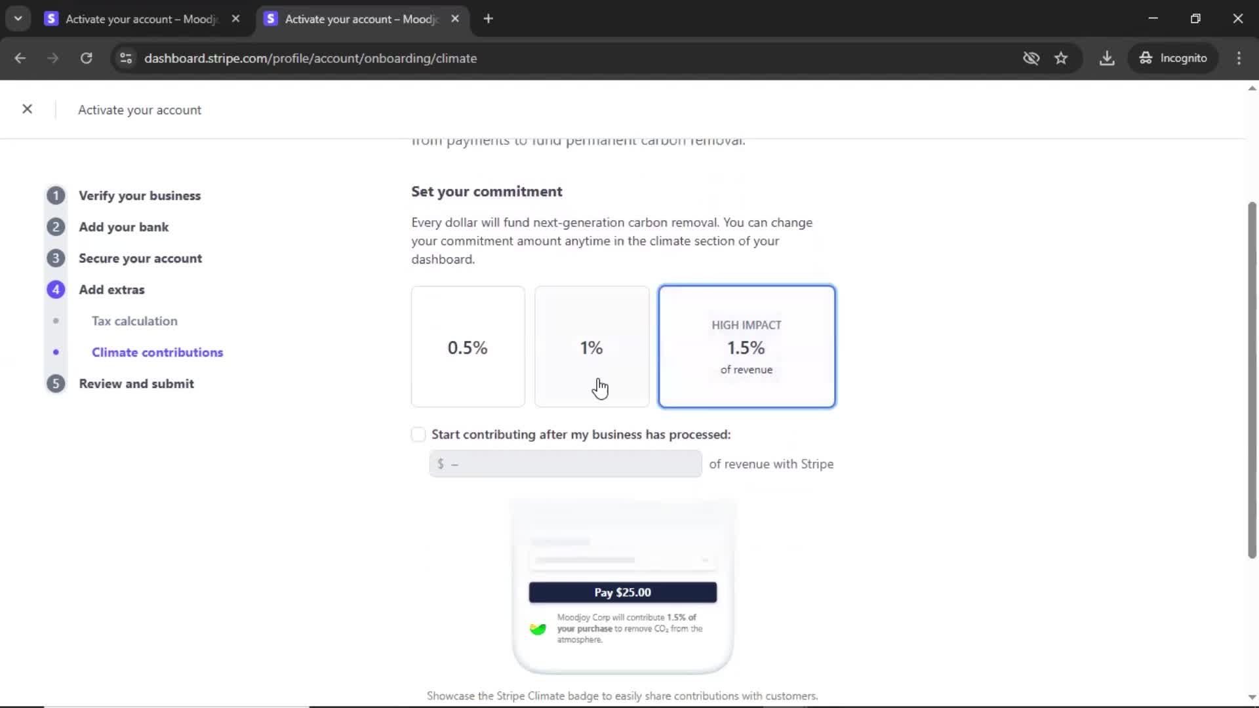Open the Chrome three-dot menu

click(x=1239, y=58)
